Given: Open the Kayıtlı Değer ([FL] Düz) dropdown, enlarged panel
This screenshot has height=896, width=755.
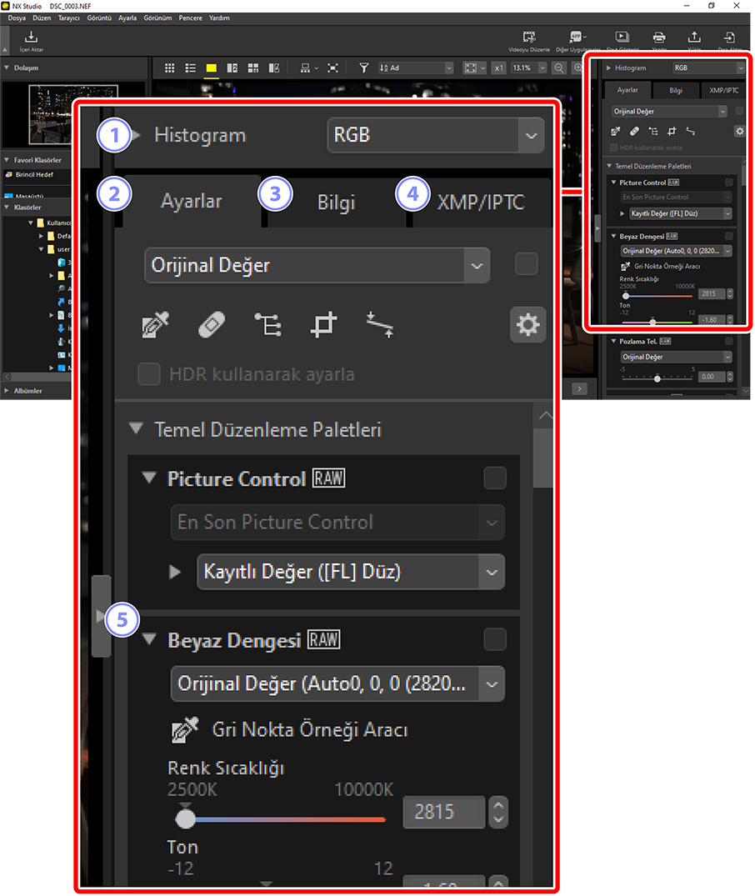Looking at the screenshot, I should 351,572.
